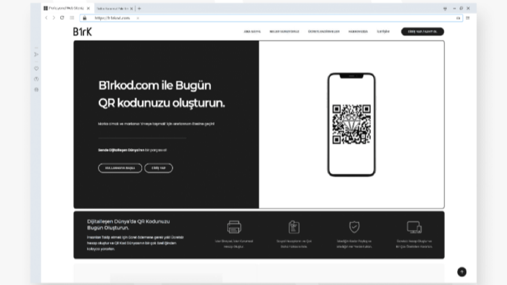507x285 pixels.
Task: Click the clipboard icon in the dark banner
Action: (x=294, y=227)
